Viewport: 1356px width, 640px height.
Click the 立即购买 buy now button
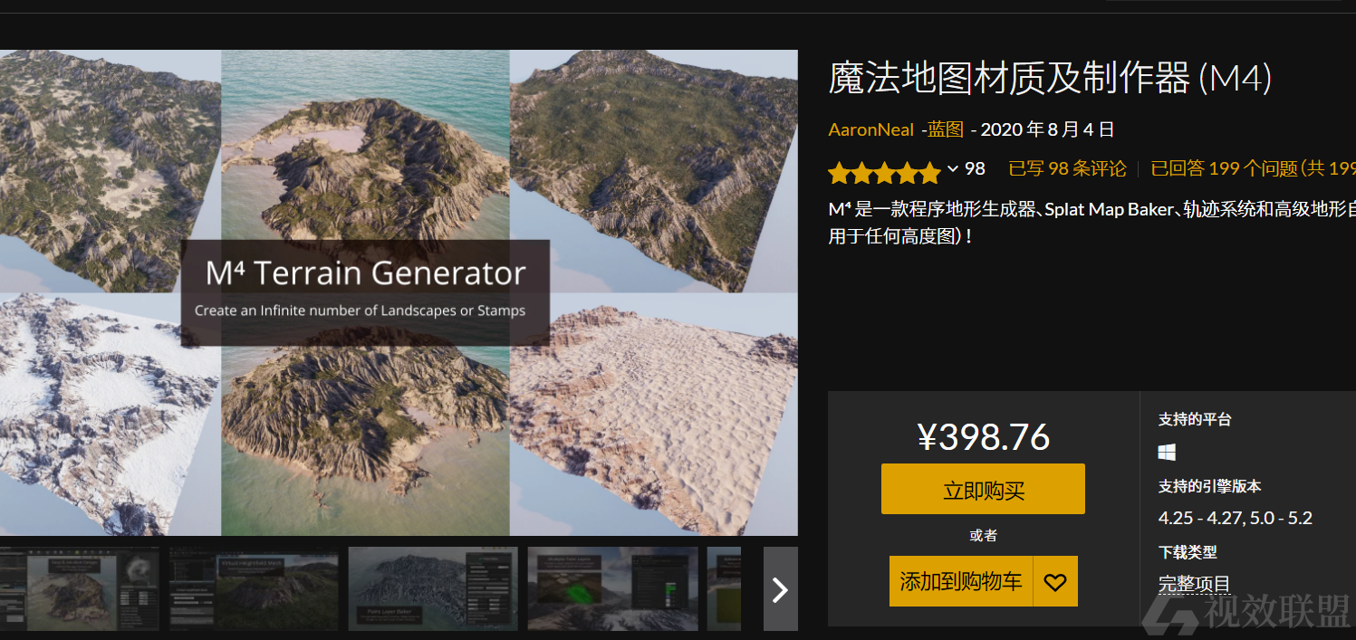983,489
